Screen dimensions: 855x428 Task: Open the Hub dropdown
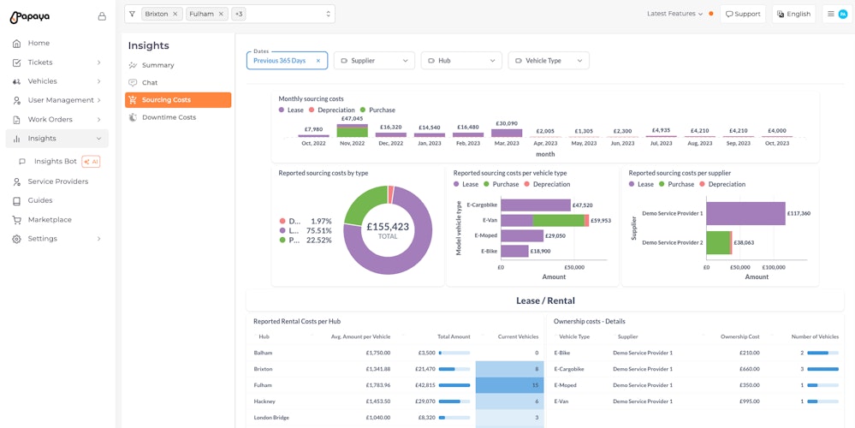(460, 61)
